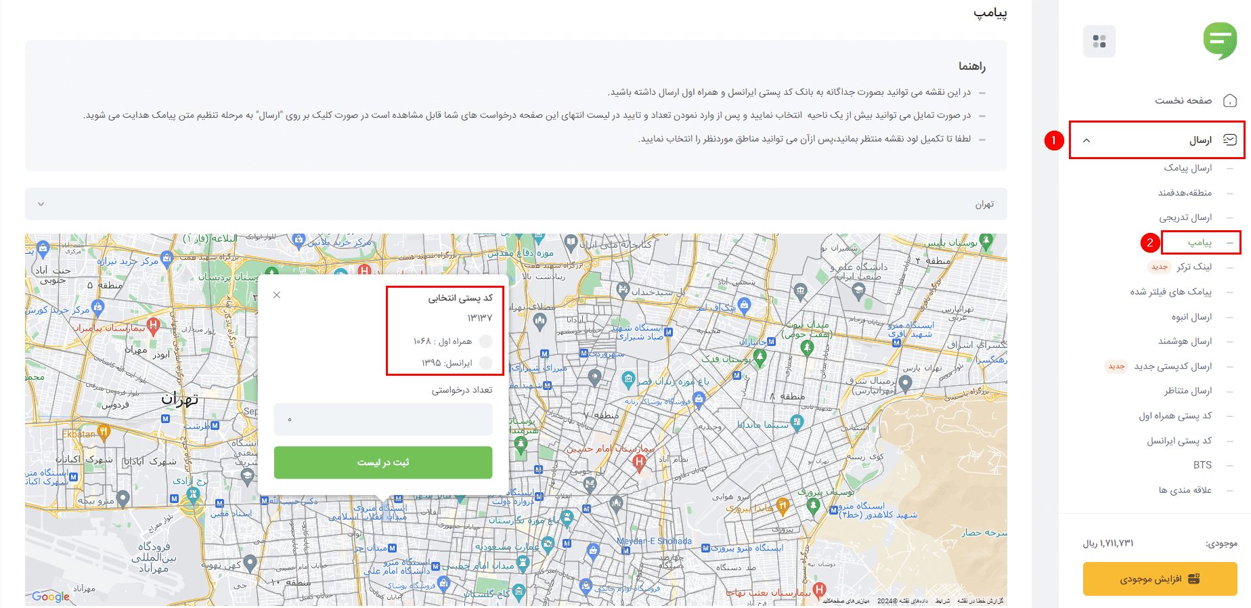Click پردیس کوروش shopping marker
The height and width of the screenshot is (608, 1251).
[x=98, y=307]
